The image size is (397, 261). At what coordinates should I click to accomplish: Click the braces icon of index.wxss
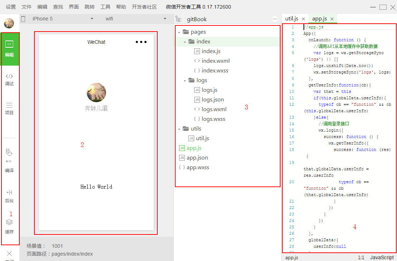(x=197, y=70)
